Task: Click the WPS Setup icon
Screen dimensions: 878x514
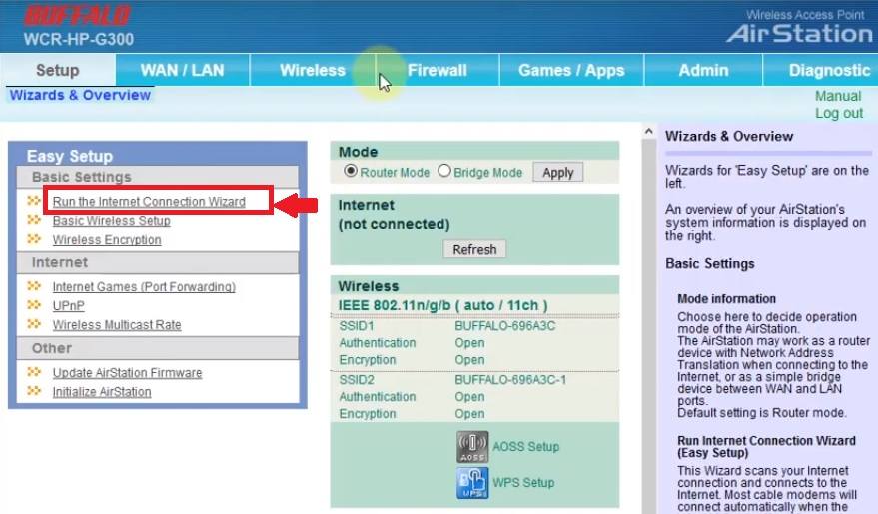Action: [472, 483]
